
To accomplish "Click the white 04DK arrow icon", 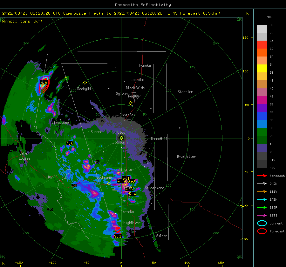I will pos(262,184).
